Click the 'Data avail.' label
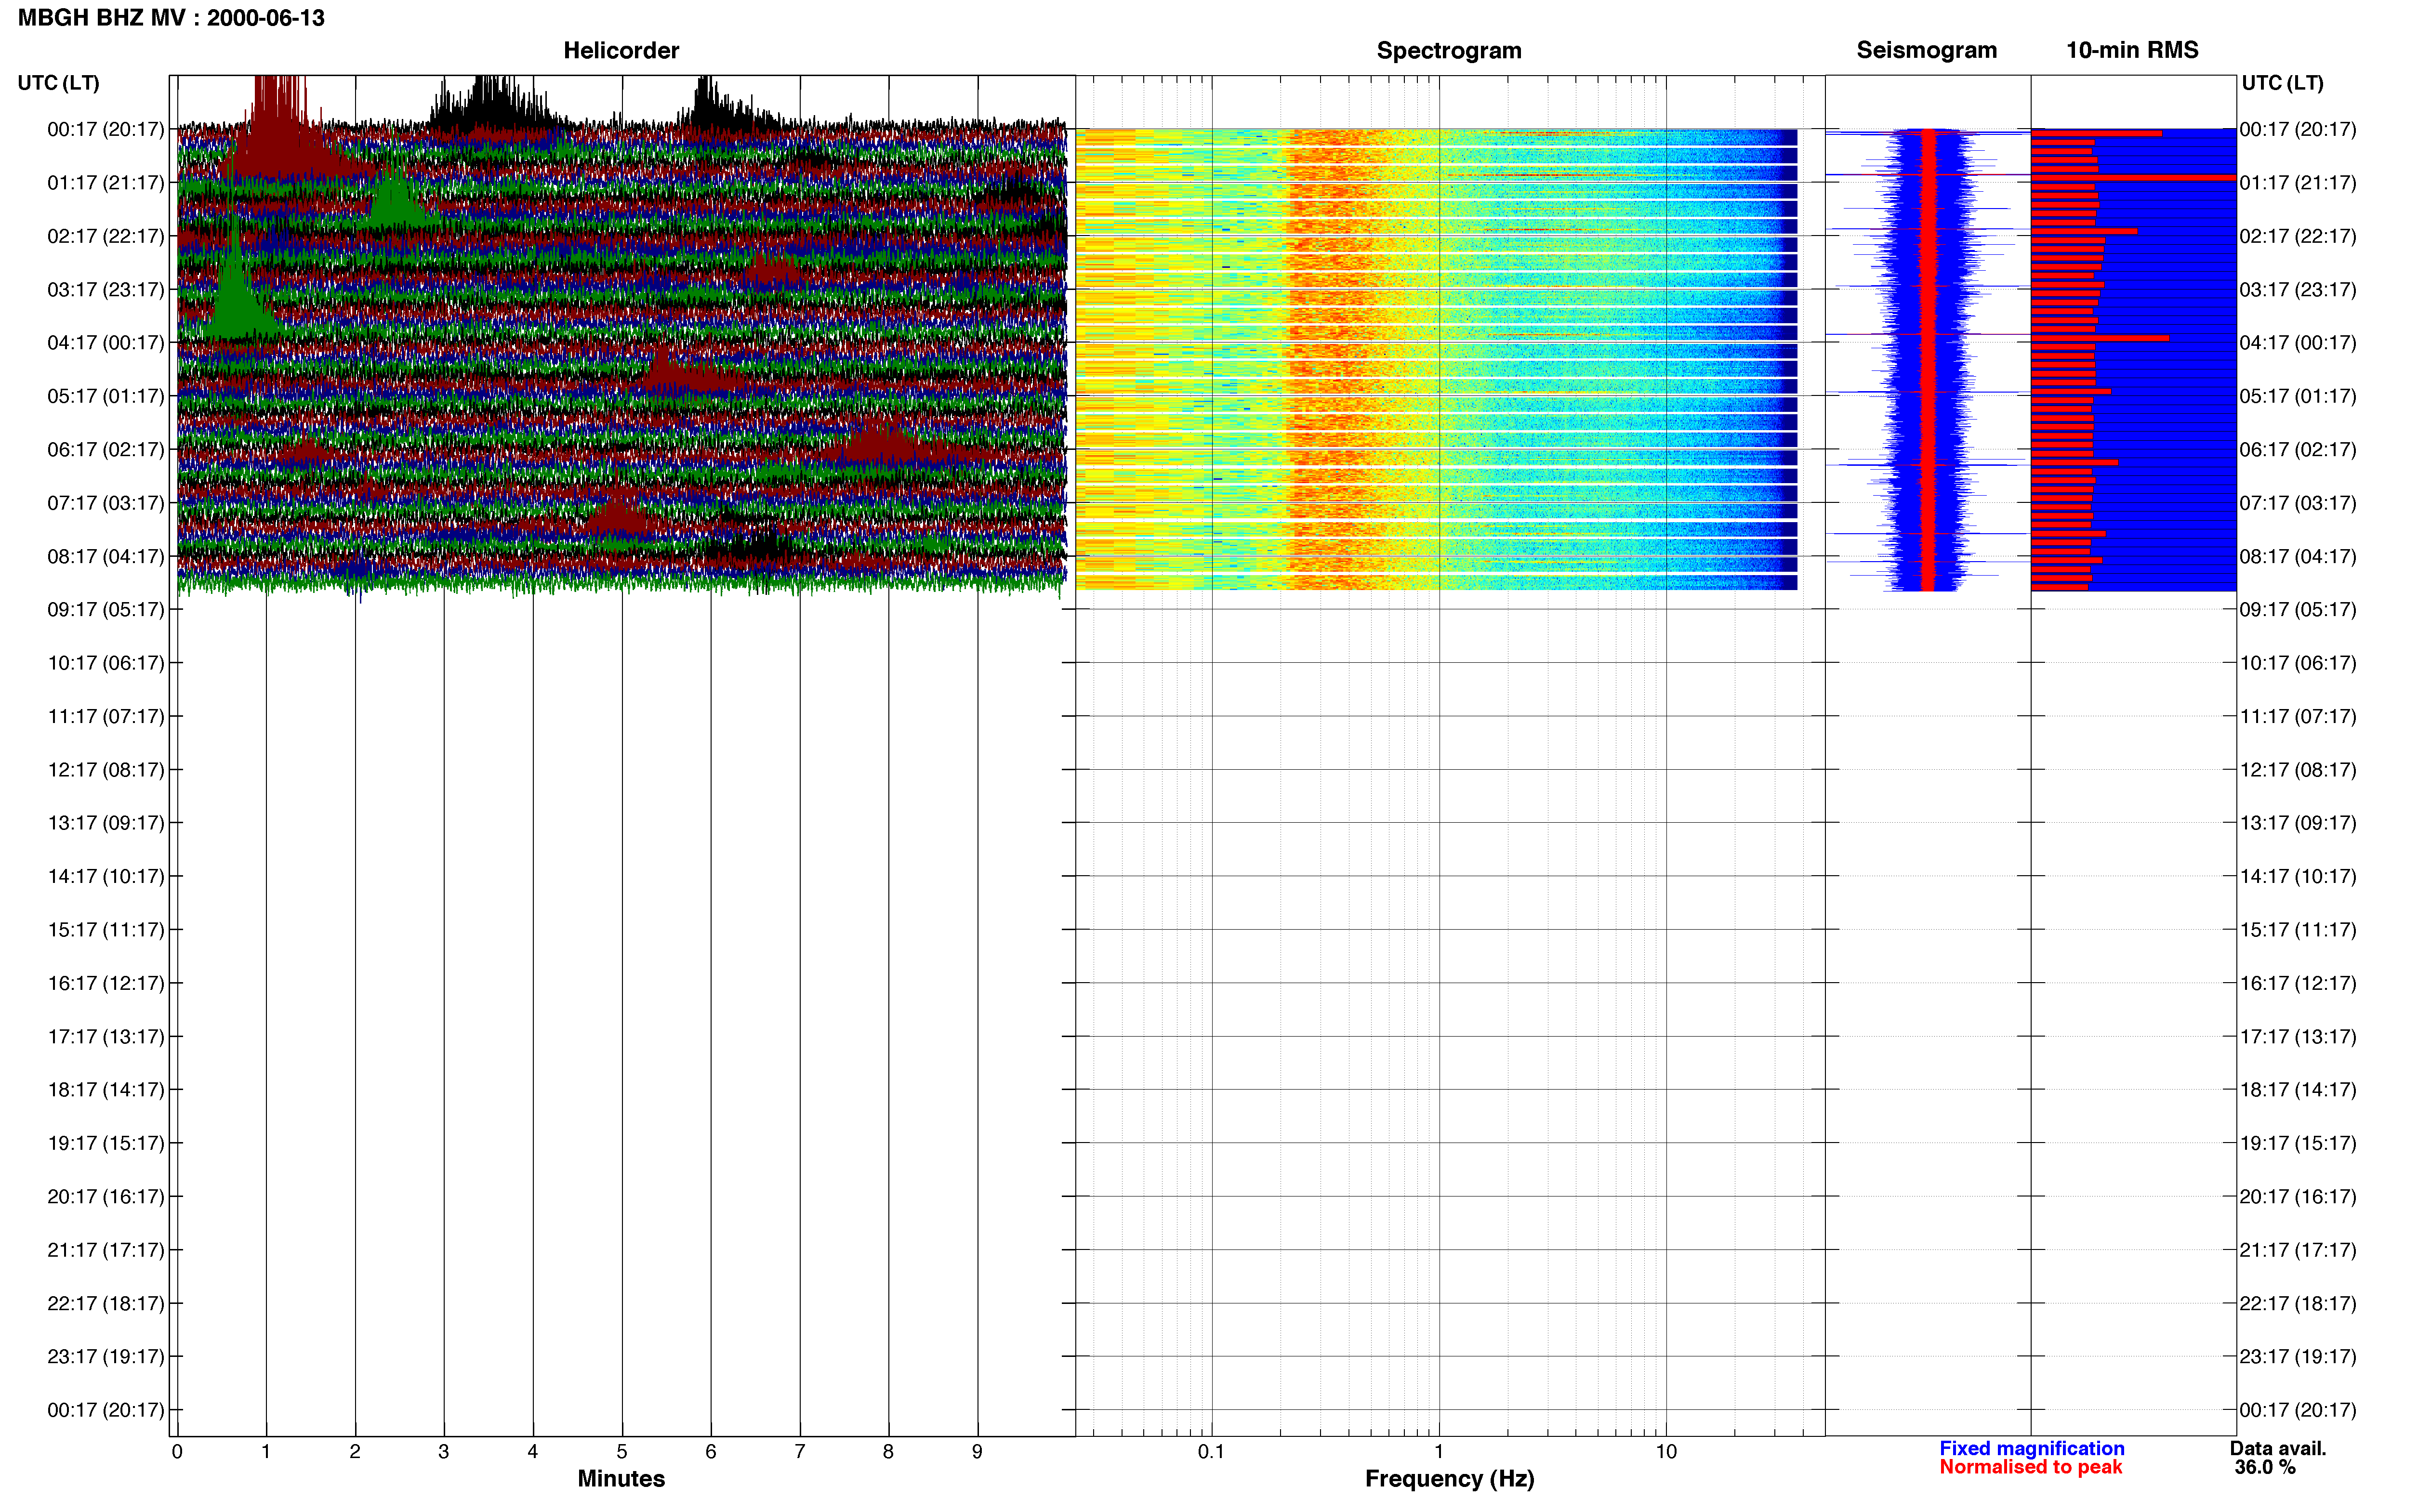Viewport: 2418px width, 1512px height. tap(2278, 1448)
